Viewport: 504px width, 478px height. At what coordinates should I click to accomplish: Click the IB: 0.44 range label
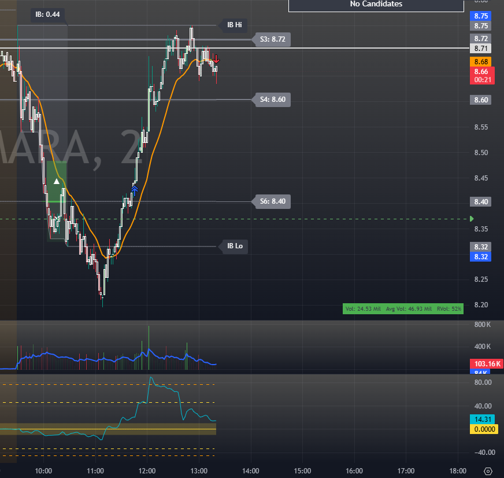tap(47, 14)
